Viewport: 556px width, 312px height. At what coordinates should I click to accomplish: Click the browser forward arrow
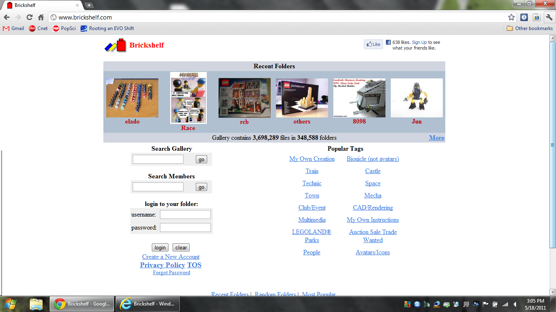point(18,17)
